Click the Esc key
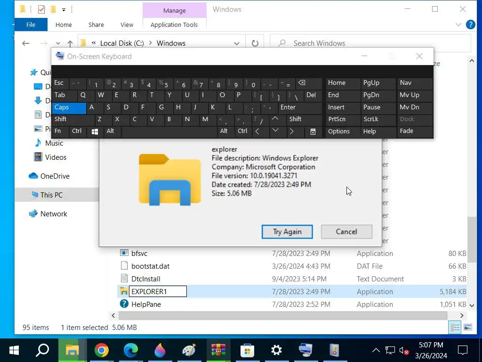 click(x=60, y=83)
